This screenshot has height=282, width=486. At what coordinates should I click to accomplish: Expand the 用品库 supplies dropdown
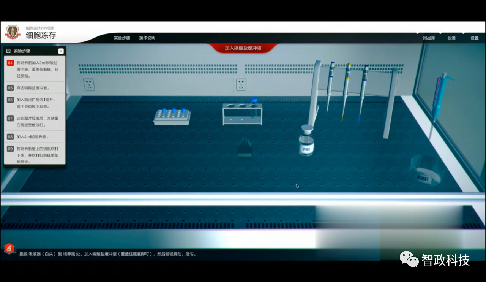(x=429, y=38)
